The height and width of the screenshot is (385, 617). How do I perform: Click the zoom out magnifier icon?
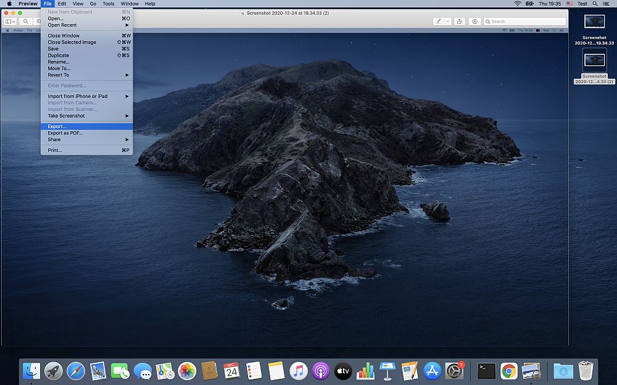point(26,22)
